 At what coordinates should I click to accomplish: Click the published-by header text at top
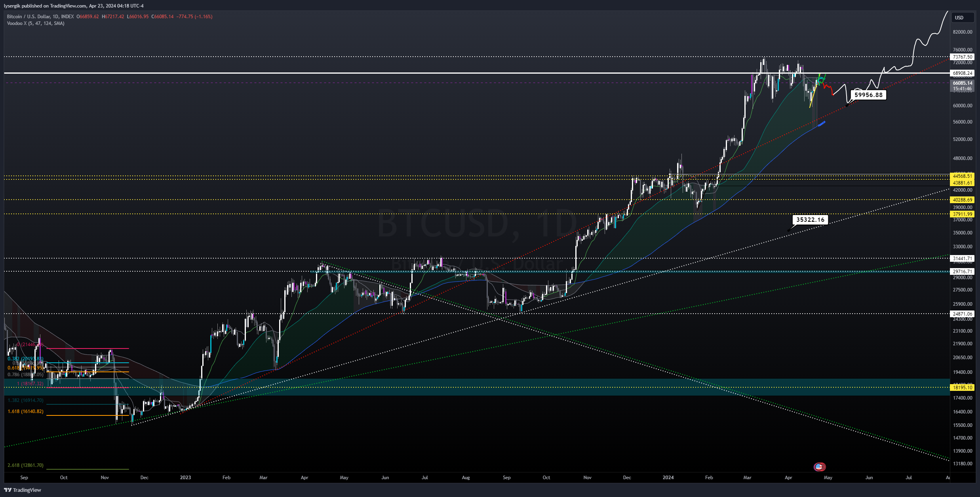click(74, 6)
